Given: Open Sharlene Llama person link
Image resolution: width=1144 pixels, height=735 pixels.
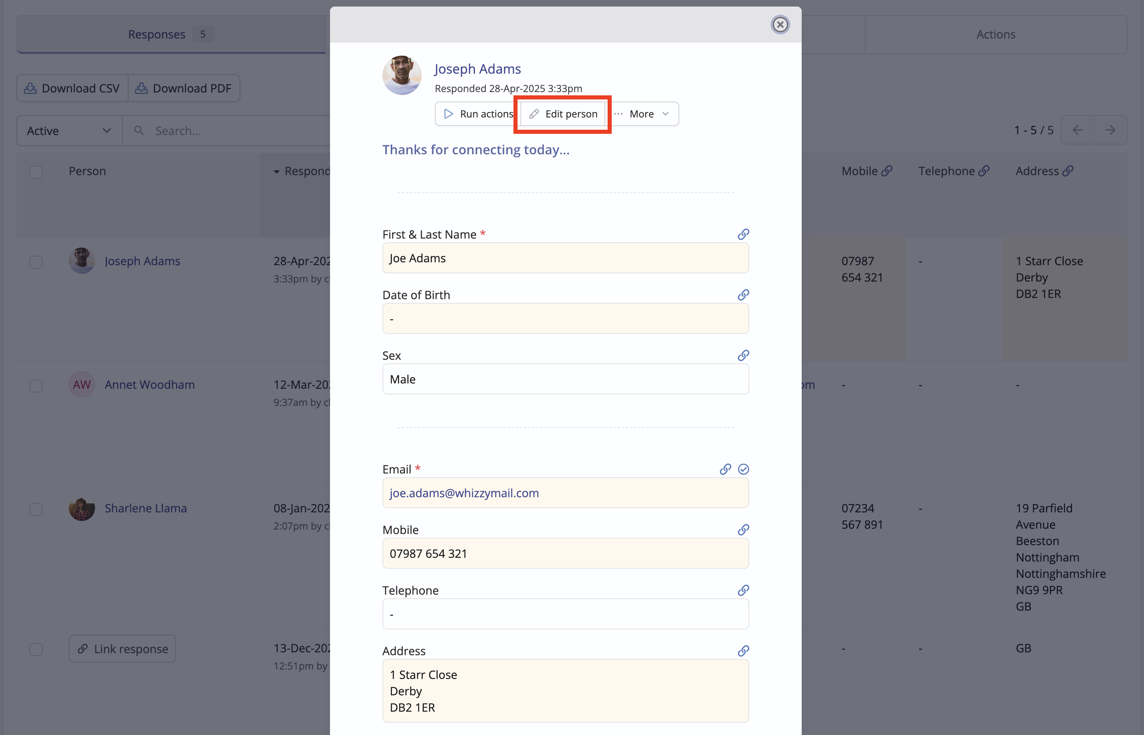Looking at the screenshot, I should point(146,508).
